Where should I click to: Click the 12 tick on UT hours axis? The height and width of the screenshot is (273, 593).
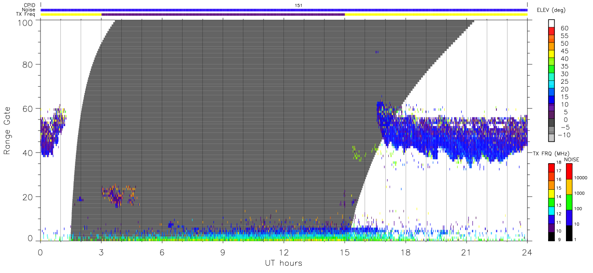(284, 251)
